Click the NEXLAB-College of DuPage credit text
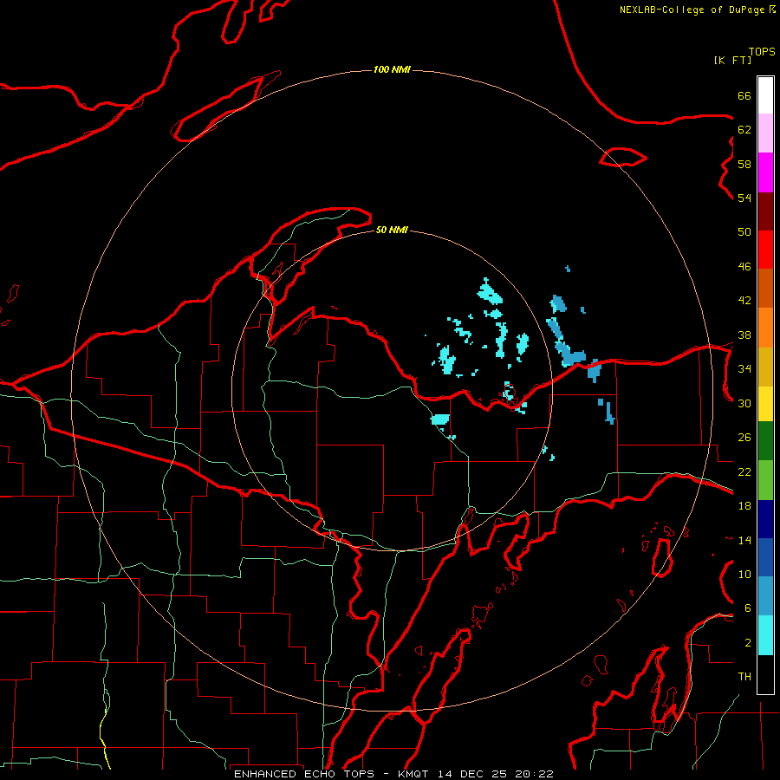Screen dimensions: 780x780 click(697, 10)
